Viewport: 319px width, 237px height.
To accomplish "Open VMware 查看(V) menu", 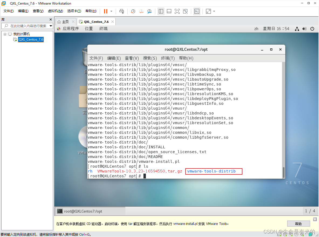I will pos(38,11).
